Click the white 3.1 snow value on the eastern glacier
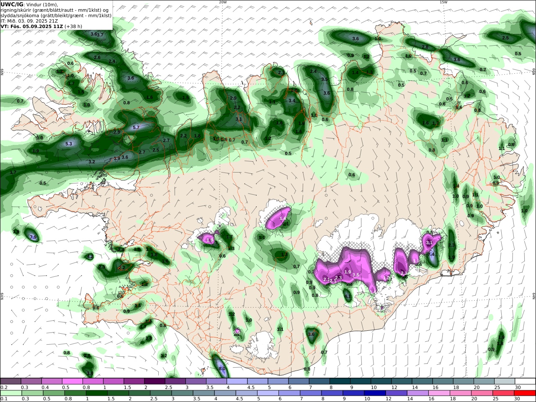536x402 pixels. tap(429, 242)
